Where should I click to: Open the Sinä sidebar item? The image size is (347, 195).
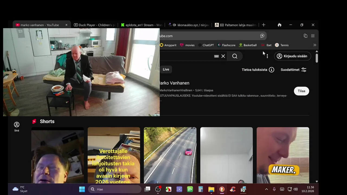17,127
